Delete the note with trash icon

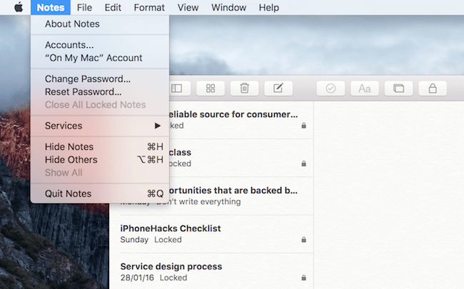pyautogui.click(x=244, y=88)
